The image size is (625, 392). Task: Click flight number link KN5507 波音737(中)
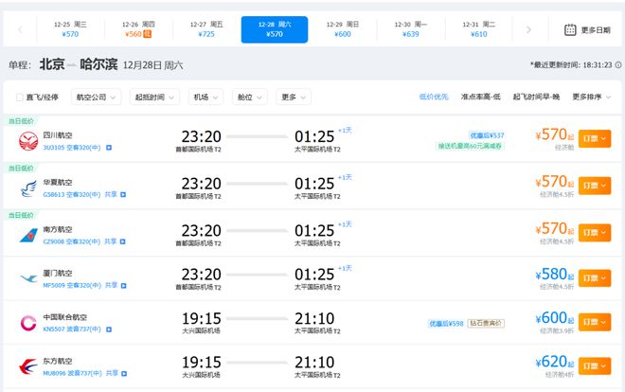click(x=72, y=330)
